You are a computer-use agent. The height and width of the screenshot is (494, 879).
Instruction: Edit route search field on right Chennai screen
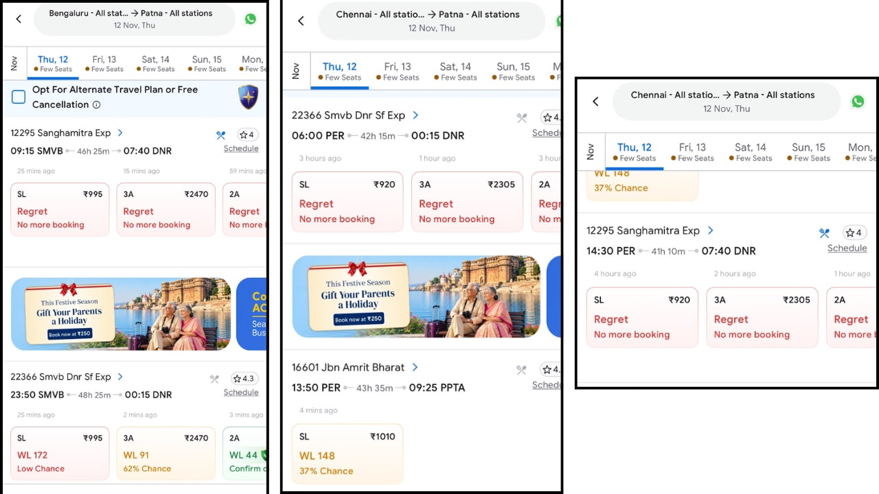(726, 102)
